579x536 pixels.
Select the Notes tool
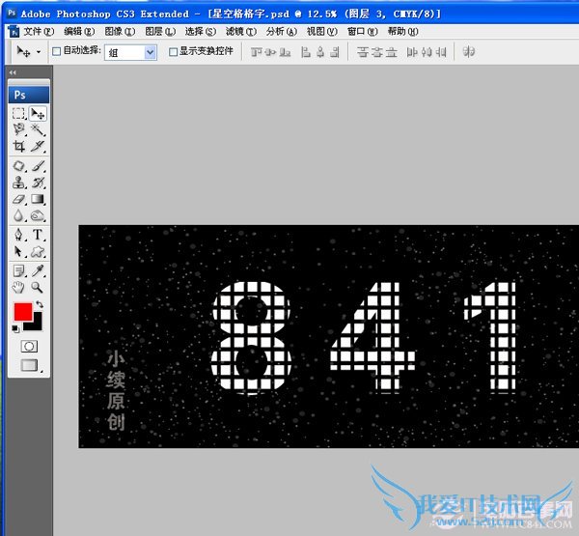(18, 270)
